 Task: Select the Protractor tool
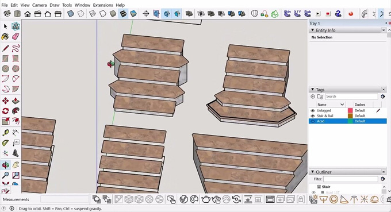click(x=6, y=142)
